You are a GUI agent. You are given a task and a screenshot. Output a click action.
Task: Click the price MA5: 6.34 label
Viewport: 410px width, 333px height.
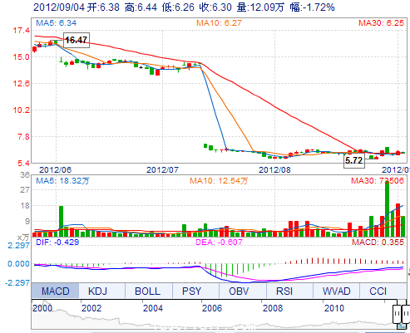pos(57,22)
